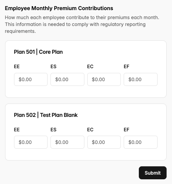The image size is (172, 184).
Task: Click the EF label in Core Plan card
Action: tap(127, 66)
